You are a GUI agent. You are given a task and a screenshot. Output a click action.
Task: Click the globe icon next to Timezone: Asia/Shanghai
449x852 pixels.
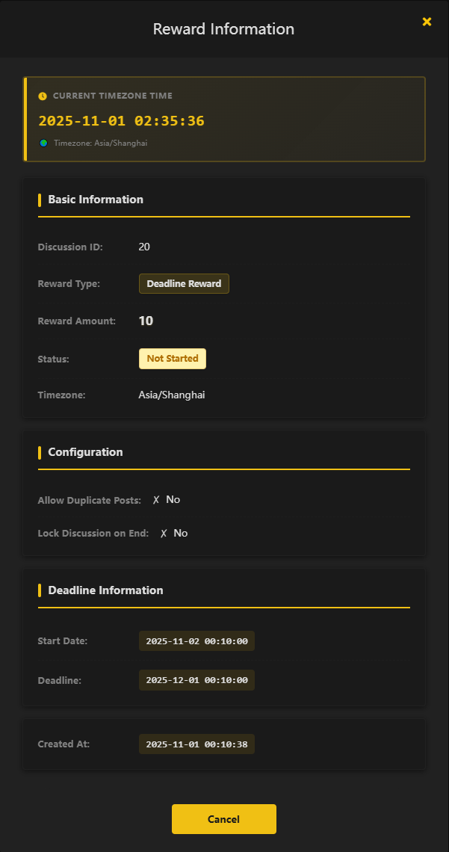pyautogui.click(x=43, y=143)
